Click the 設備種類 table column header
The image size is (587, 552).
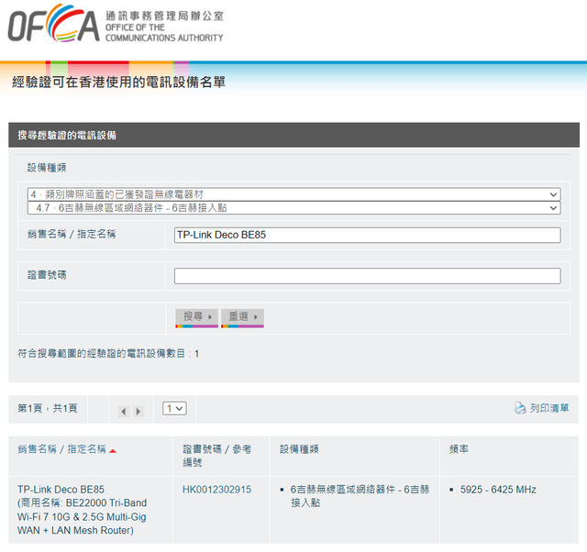299,449
